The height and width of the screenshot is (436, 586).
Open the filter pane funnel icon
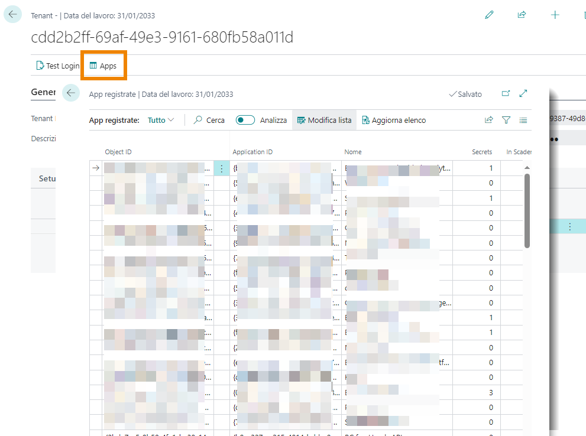coord(506,120)
